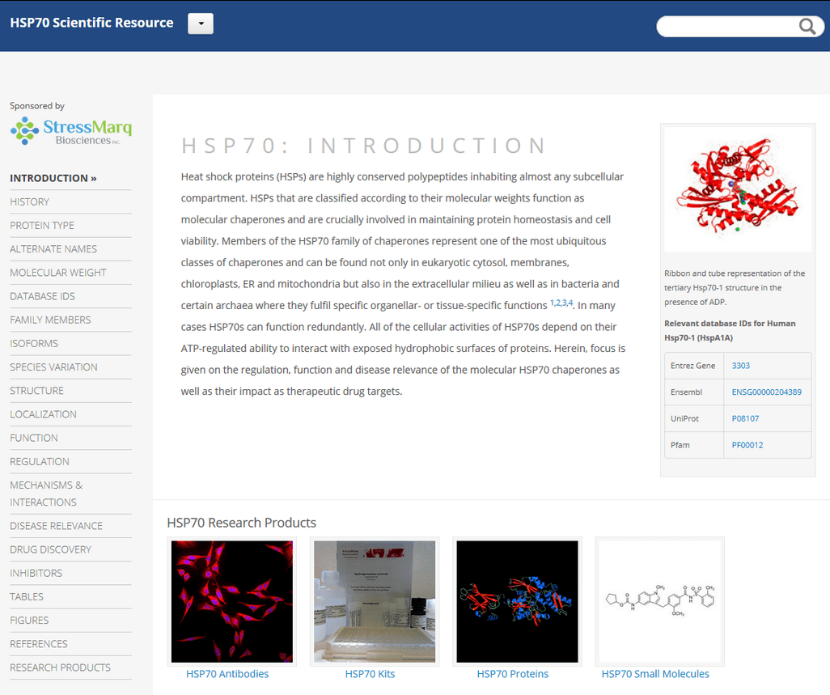Open the HISTORY sidebar entry

[x=30, y=201]
